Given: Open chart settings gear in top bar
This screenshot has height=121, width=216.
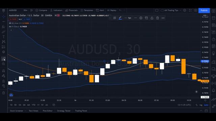Looking at the screenshot, I should tap(185, 10).
